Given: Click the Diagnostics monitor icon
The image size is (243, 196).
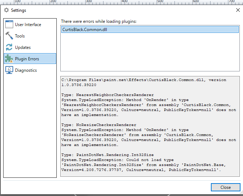Looking at the screenshot, I should (9, 70).
